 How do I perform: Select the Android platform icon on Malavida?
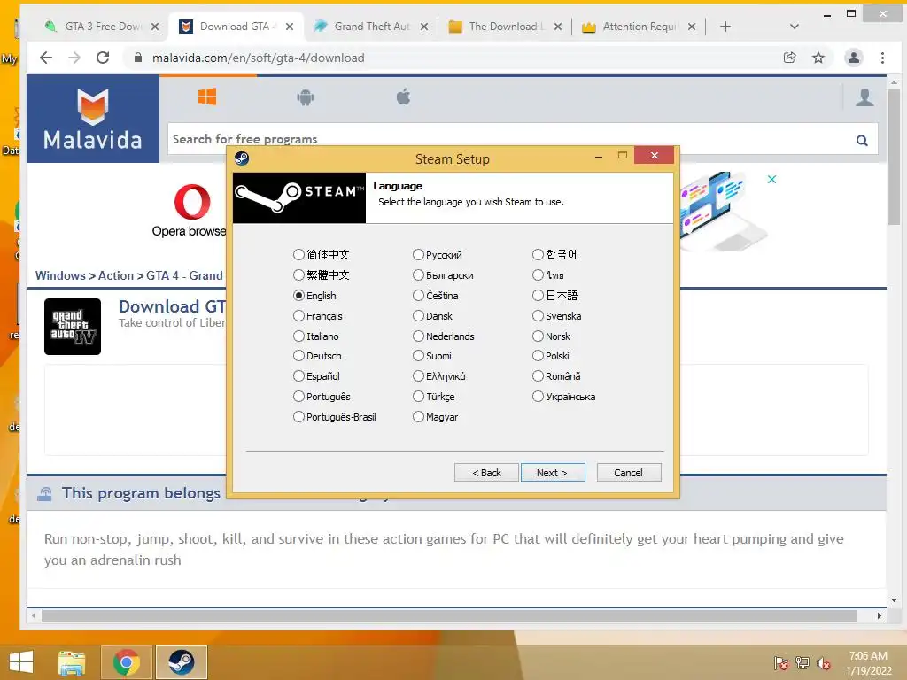pyautogui.click(x=306, y=97)
